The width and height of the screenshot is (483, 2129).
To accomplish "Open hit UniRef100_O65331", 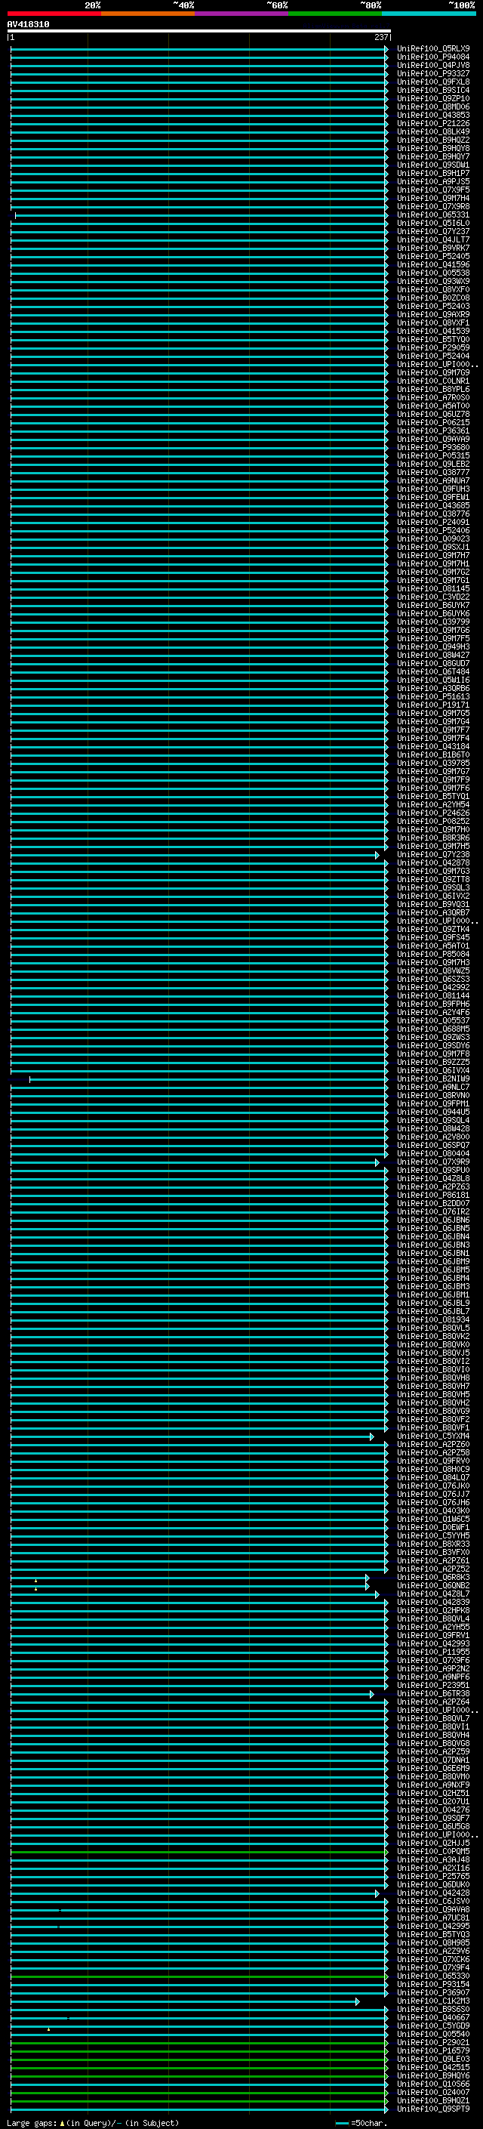I will point(432,215).
